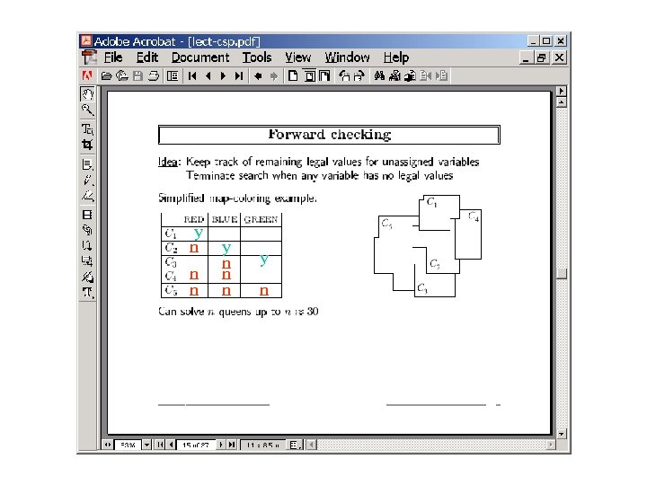The width and height of the screenshot is (647, 485).
Task: Click the Previous Highlight icon
Action: click(425, 75)
